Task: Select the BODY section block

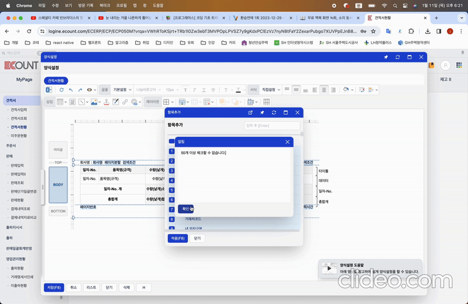Action: pos(58,185)
